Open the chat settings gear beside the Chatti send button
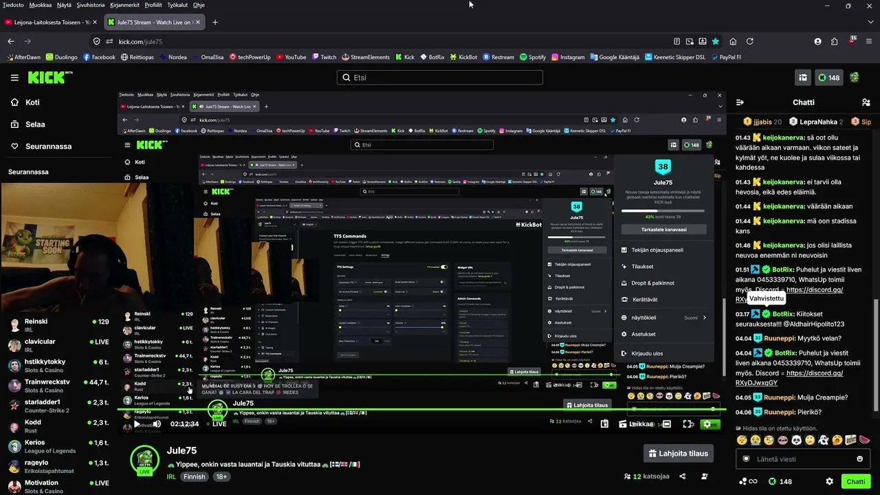 [830, 481]
